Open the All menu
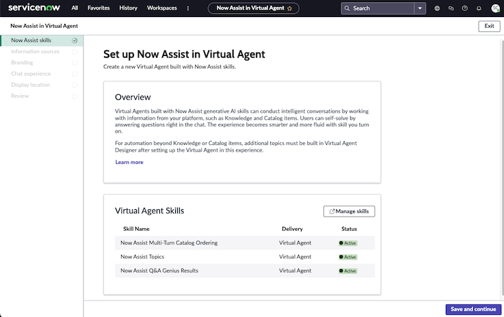Viewport: 504px width, 317px height. [x=75, y=8]
